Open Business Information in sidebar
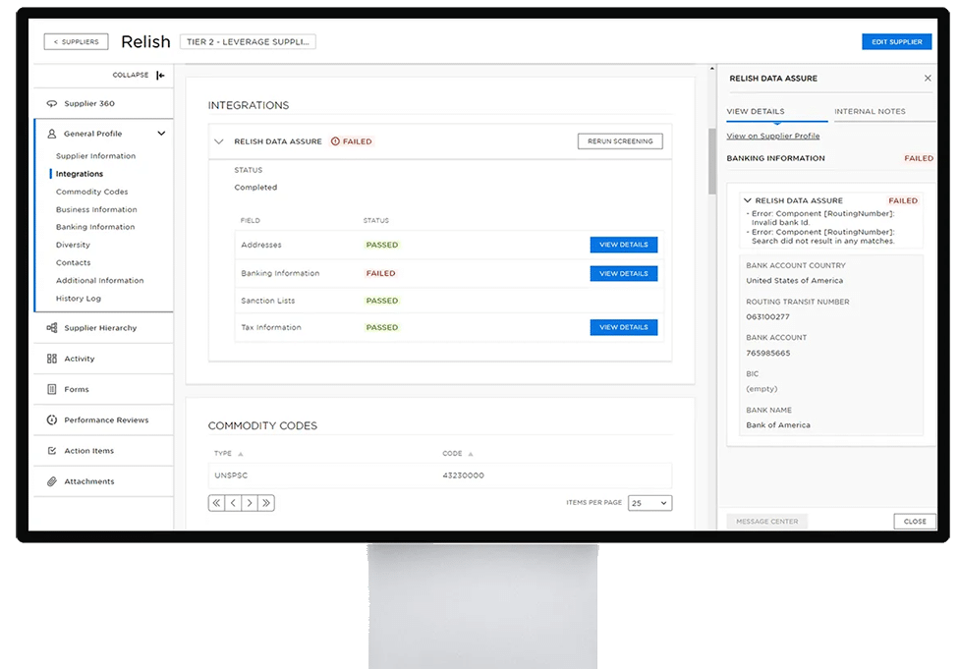 tap(96, 209)
